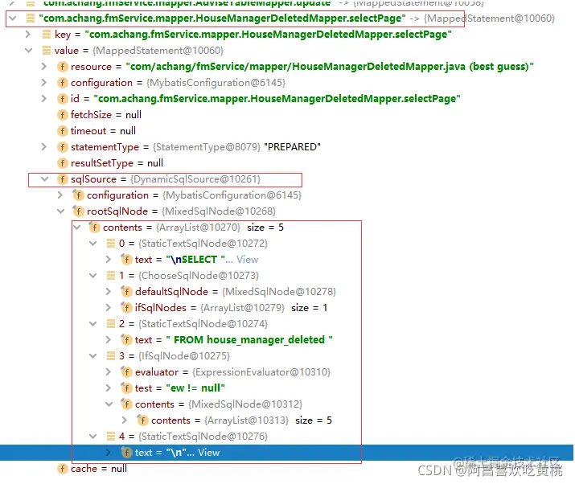Image resolution: width=575 pixels, height=484 pixels.
Task: Click the field icon beside timeout
Action: (63, 131)
